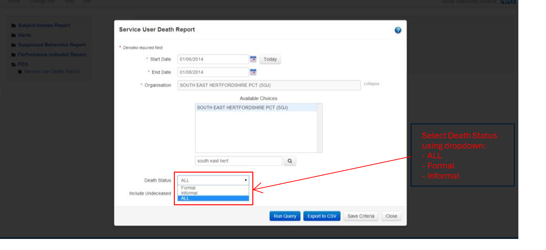Open the help icon in the Service User Death Report dialog
546x250 pixels.
click(398, 30)
